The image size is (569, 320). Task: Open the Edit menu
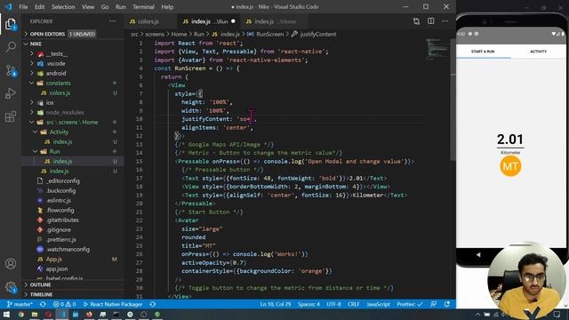tap(39, 7)
